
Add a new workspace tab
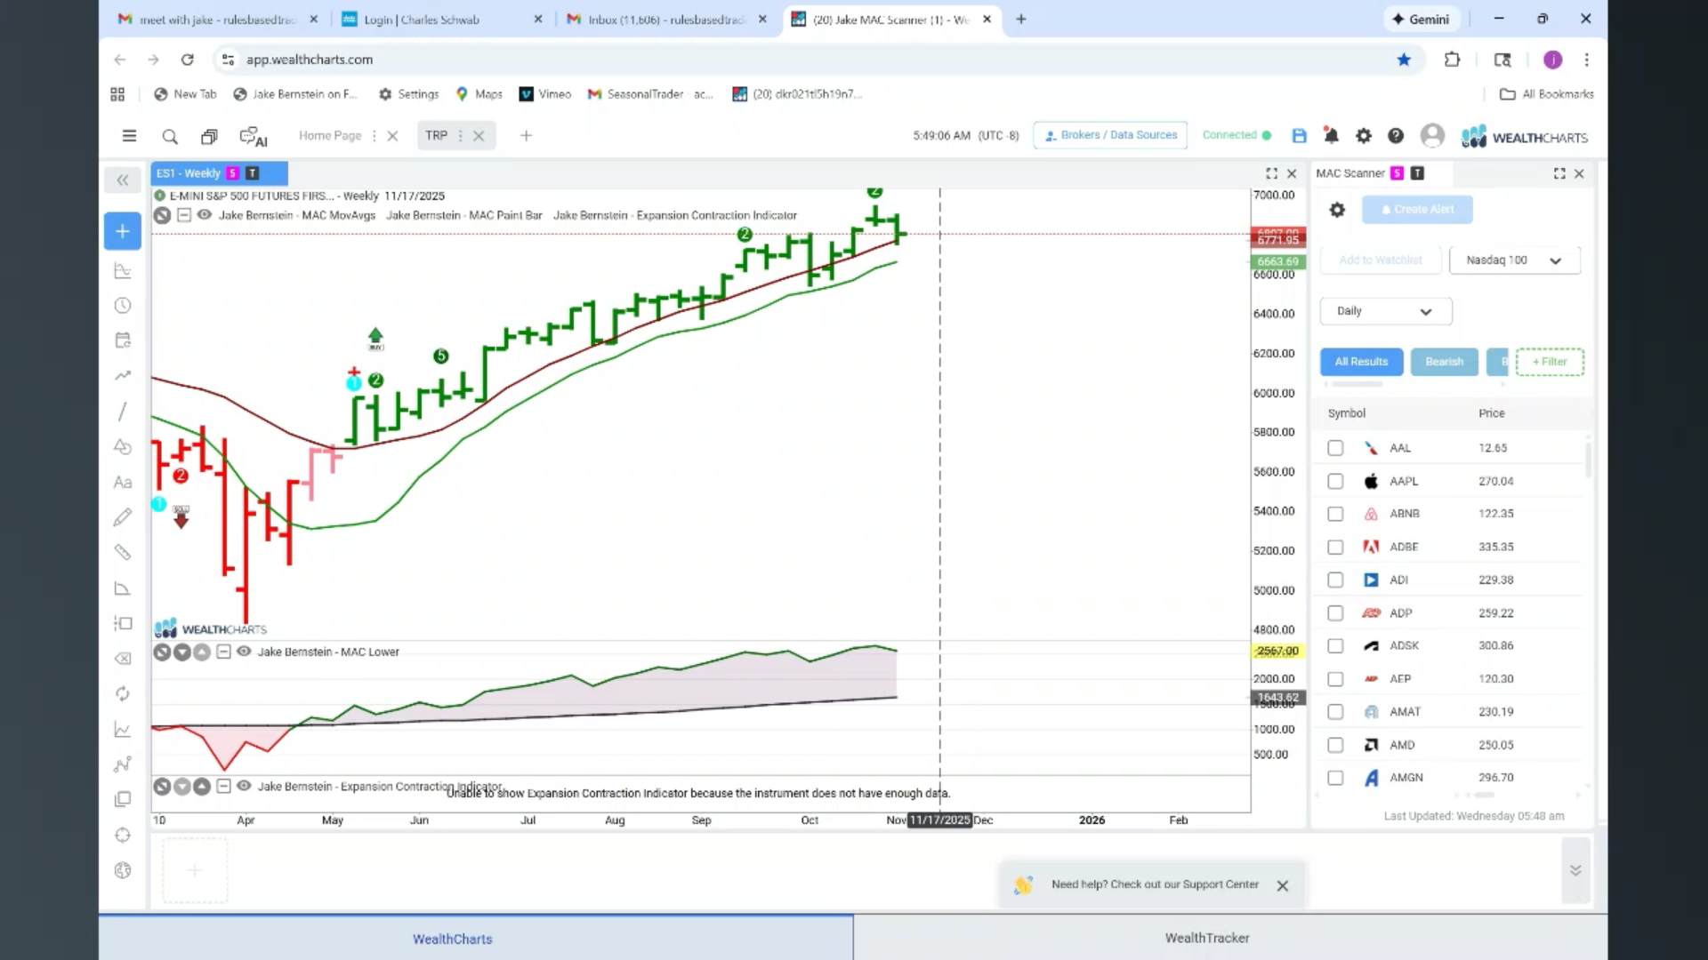526,136
